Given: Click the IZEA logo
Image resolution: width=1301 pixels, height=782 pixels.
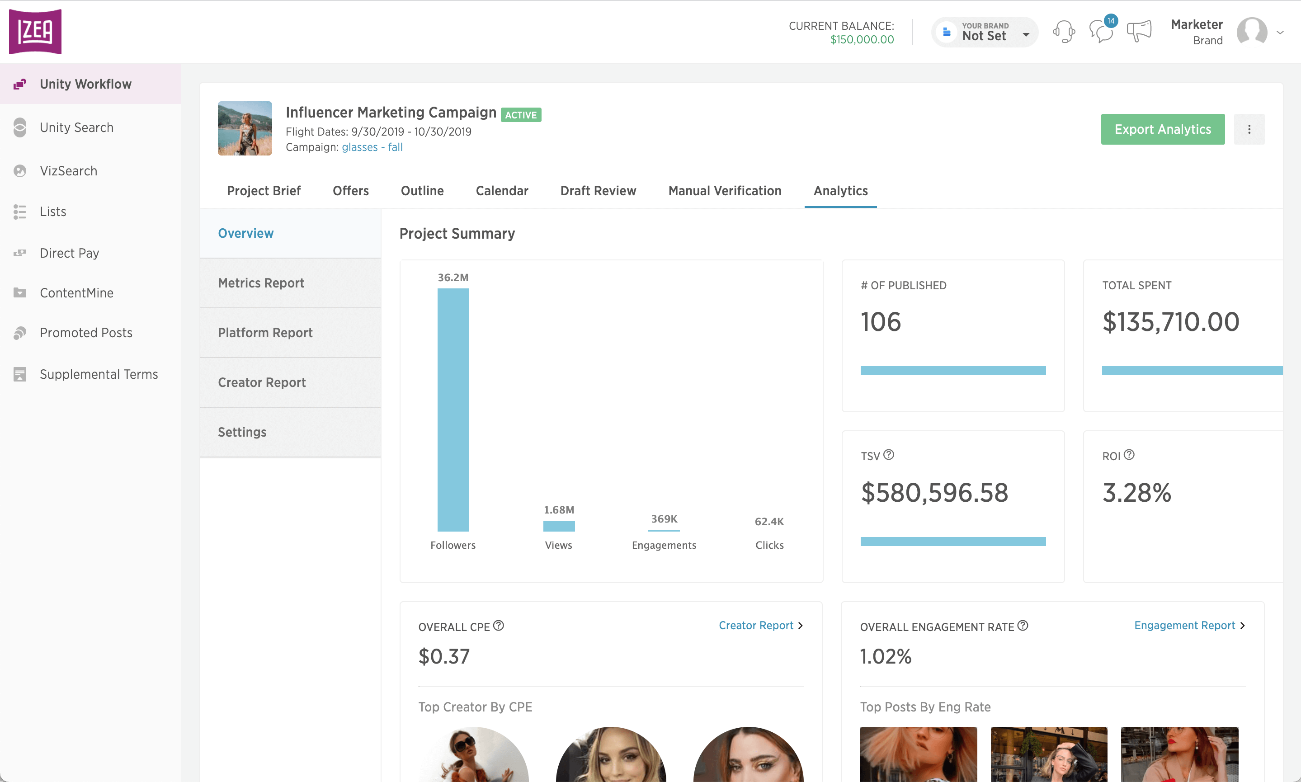Looking at the screenshot, I should click(35, 32).
